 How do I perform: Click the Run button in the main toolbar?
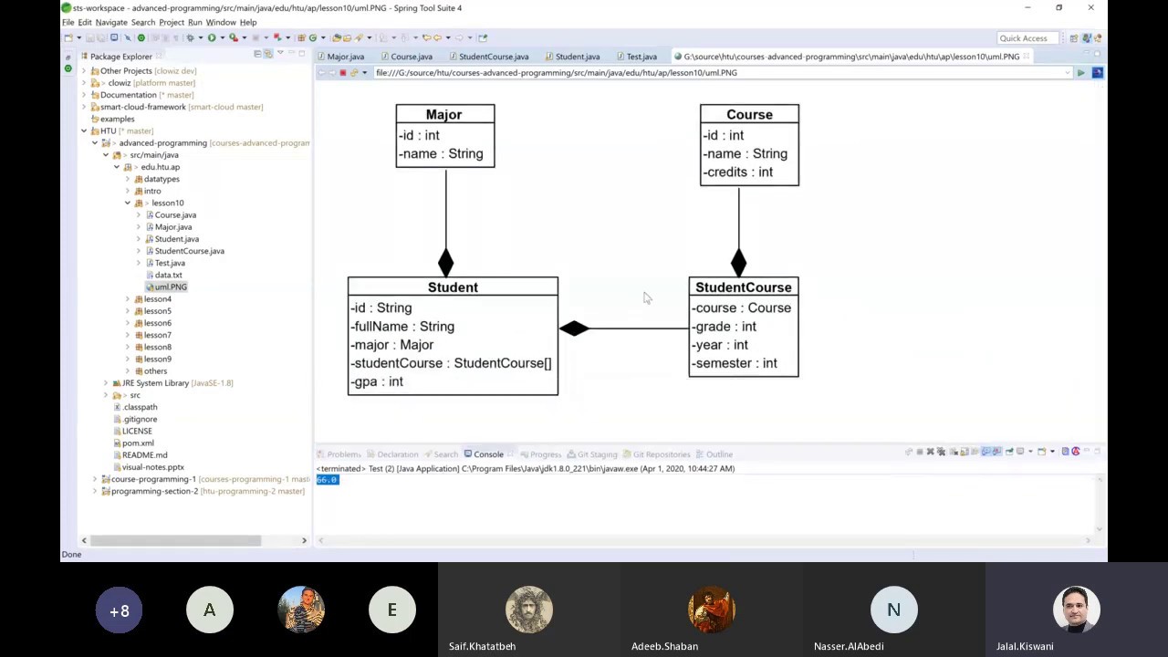tap(212, 37)
